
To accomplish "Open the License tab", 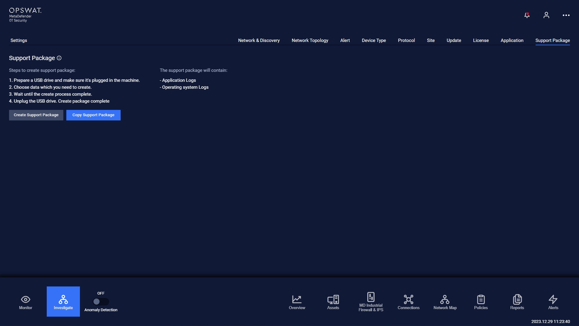I will click(x=481, y=40).
